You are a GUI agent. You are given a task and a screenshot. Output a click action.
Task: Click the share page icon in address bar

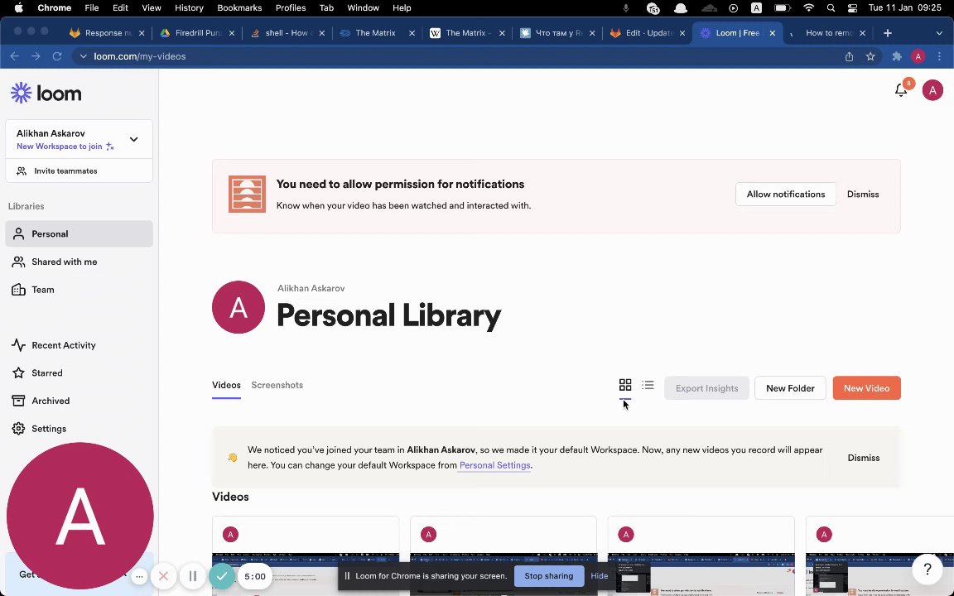(849, 56)
